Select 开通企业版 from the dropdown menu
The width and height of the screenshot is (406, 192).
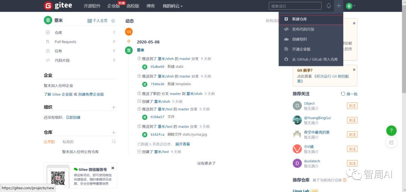point(311,49)
